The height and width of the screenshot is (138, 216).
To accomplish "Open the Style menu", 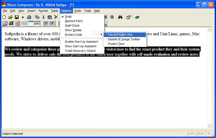I will [78, 11].
